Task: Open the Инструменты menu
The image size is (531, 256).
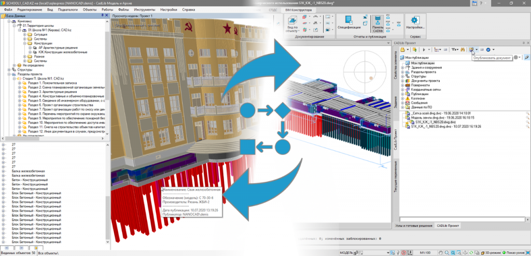Action: (145, 10)
